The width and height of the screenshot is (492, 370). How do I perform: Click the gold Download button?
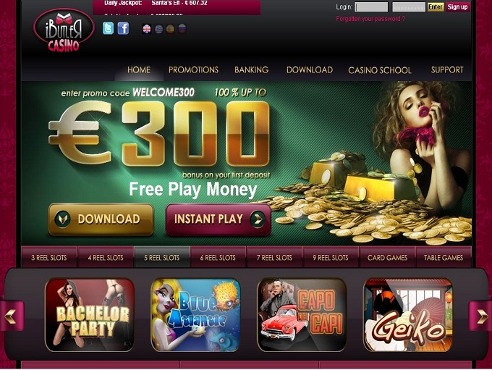(101, 219)
